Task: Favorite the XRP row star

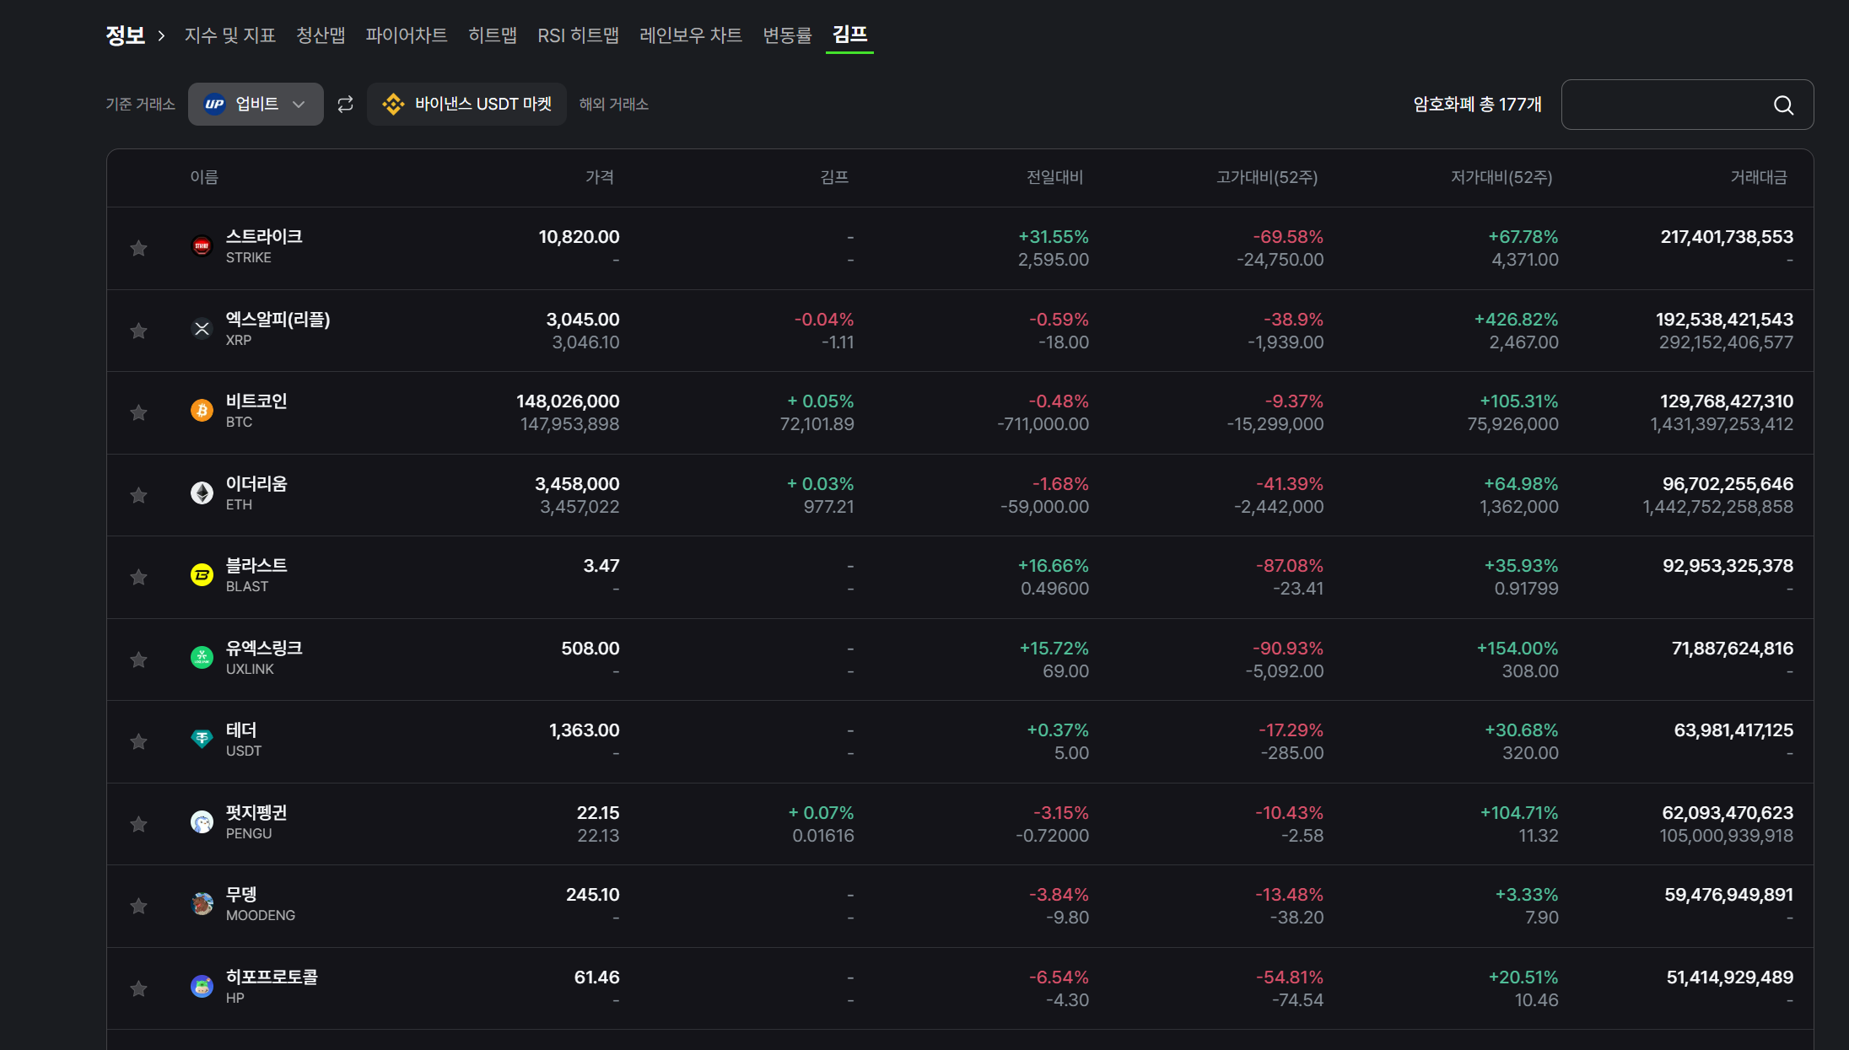Action: [x=138, y=331]
